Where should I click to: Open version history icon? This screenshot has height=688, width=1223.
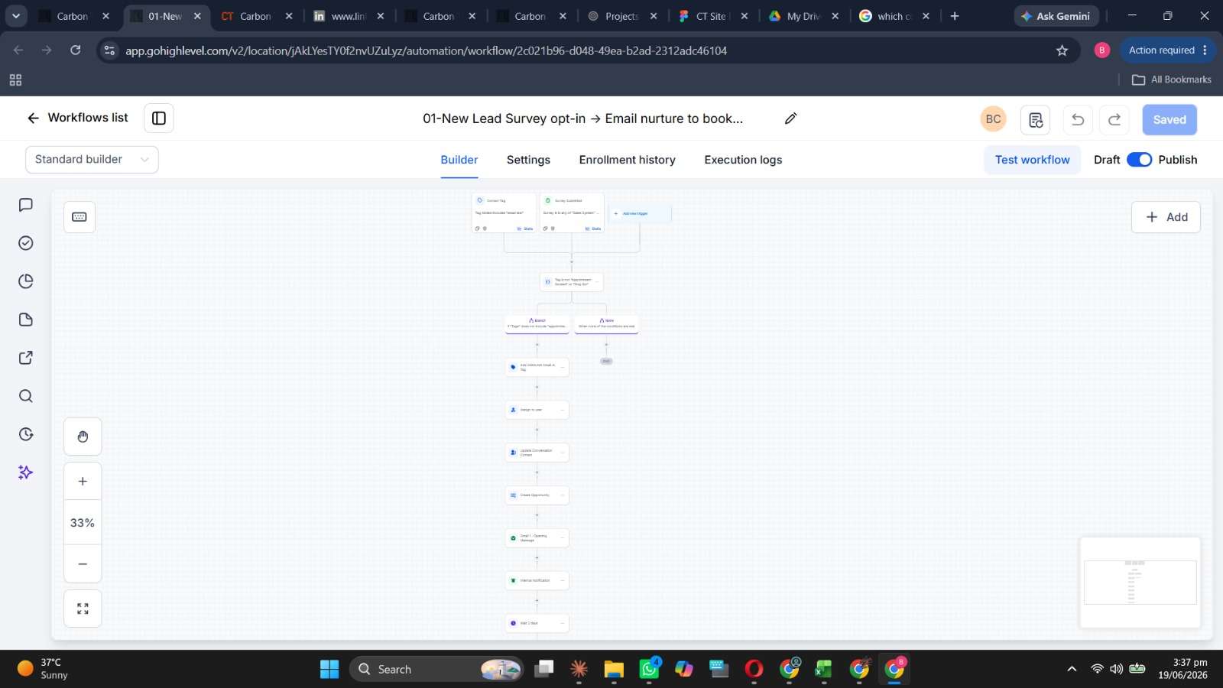1035,119
